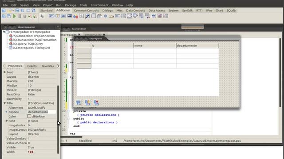The width and height of the screenshot is (284, 159).
Task: Pick the TBevel component from palette
Action: click(82, 16)
